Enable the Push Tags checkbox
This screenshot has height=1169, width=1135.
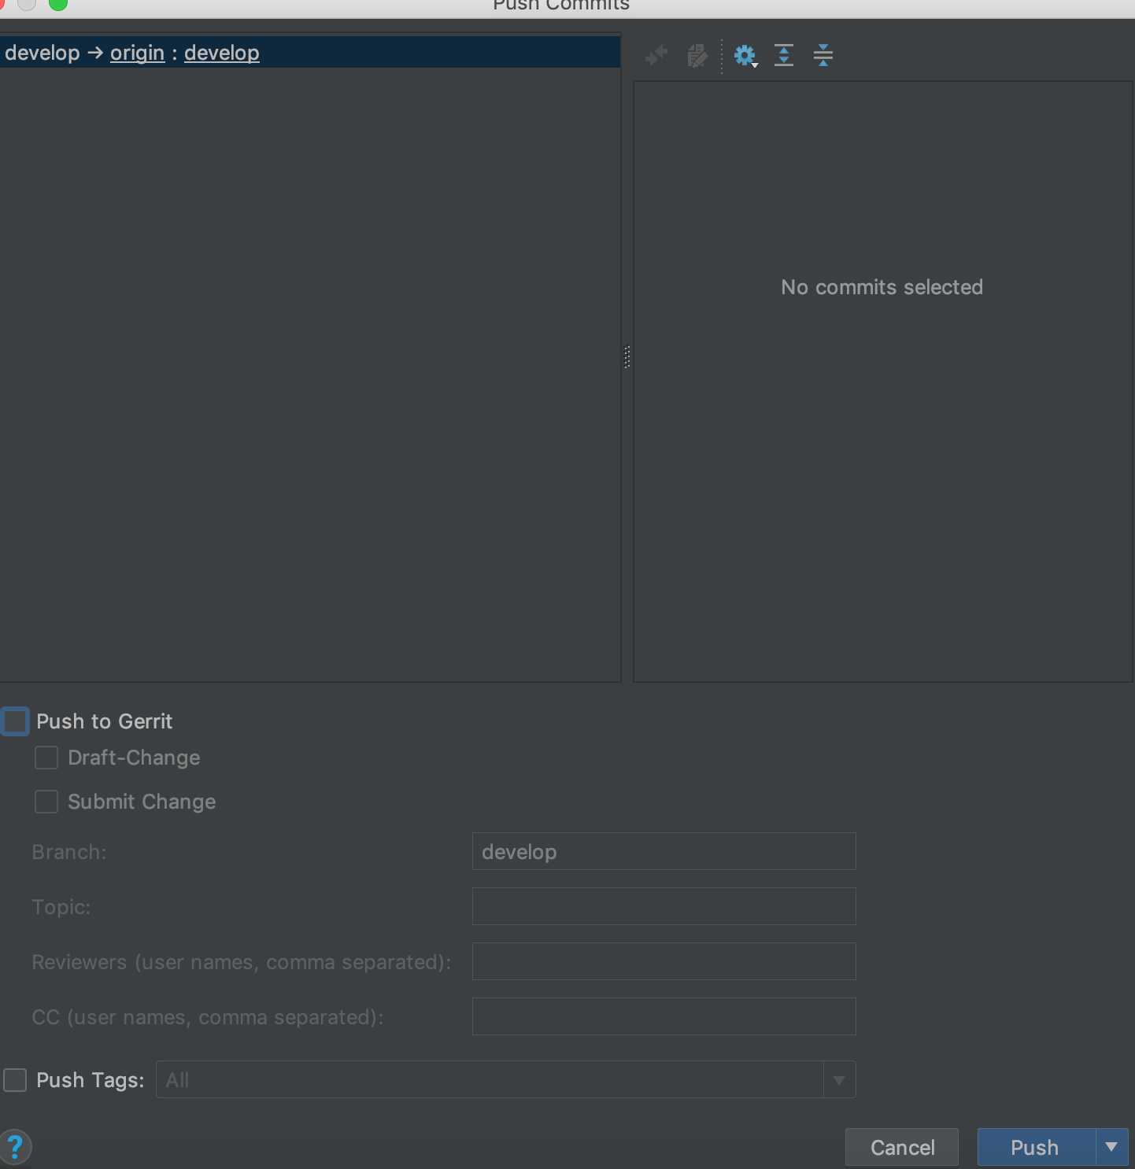(15, 1080)
